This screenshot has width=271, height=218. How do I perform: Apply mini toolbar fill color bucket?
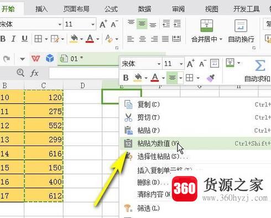[x=138, y=77]
